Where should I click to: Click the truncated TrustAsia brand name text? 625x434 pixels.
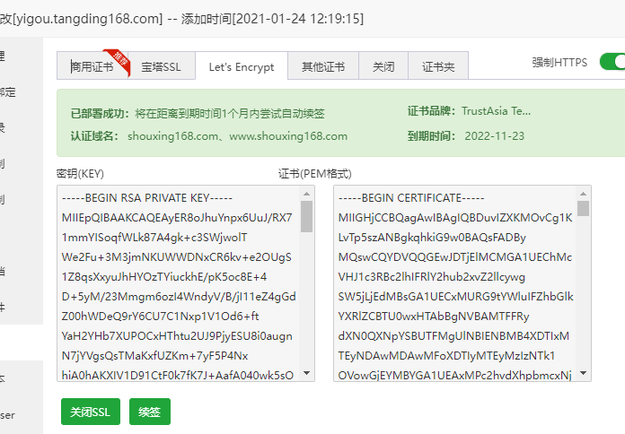click(x=496, y=112)
